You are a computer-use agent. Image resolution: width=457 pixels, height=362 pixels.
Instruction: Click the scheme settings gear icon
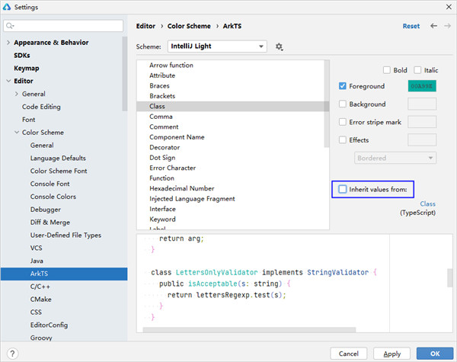280,46
